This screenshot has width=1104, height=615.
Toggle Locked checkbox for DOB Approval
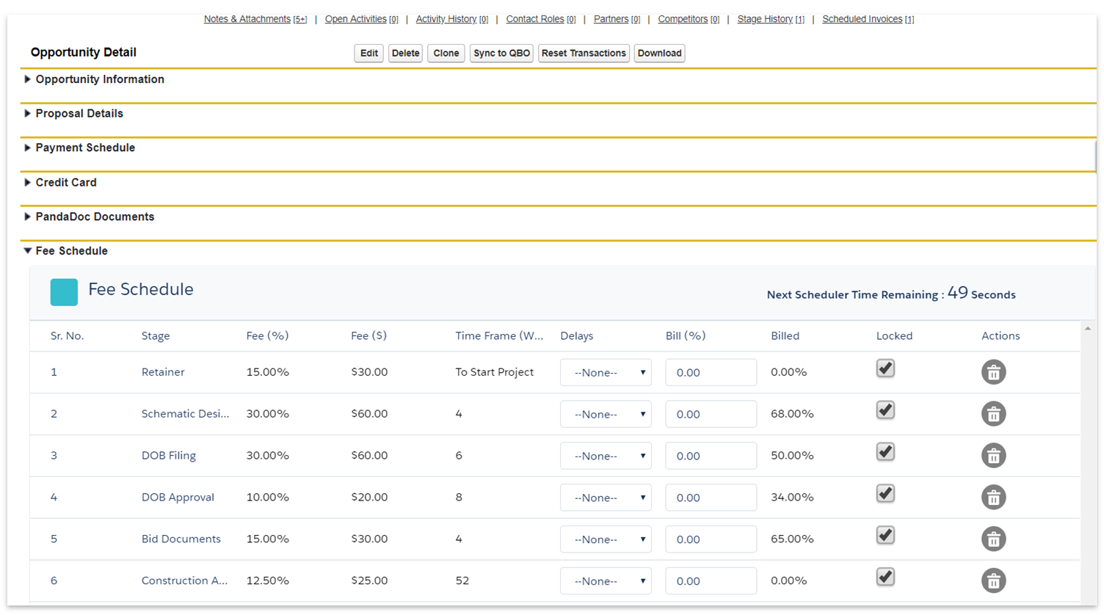click(x=885, y=494)
